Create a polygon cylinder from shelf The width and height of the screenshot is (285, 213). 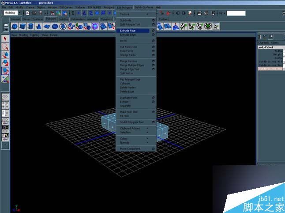pos(31,27)
